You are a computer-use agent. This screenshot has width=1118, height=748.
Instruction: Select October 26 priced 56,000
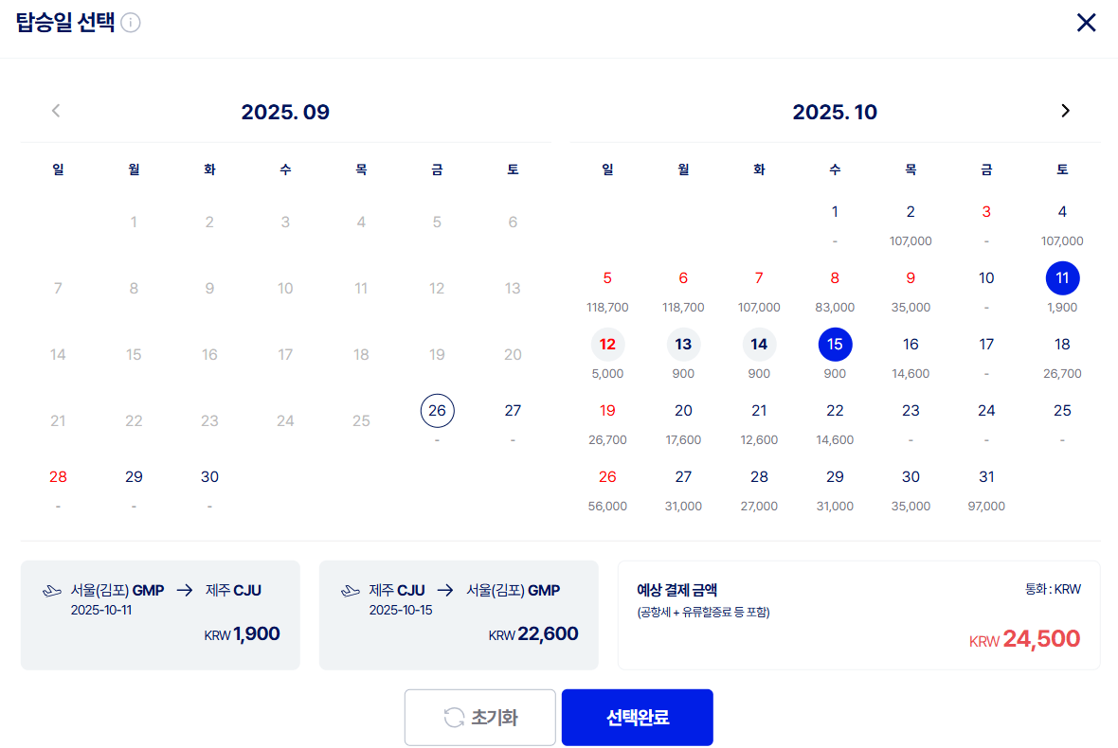click(x=607, y=476)
